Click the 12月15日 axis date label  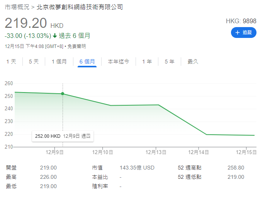coord(246,152)
